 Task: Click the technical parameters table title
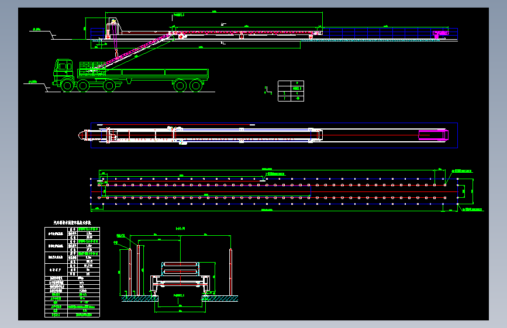tap(72, 223)
